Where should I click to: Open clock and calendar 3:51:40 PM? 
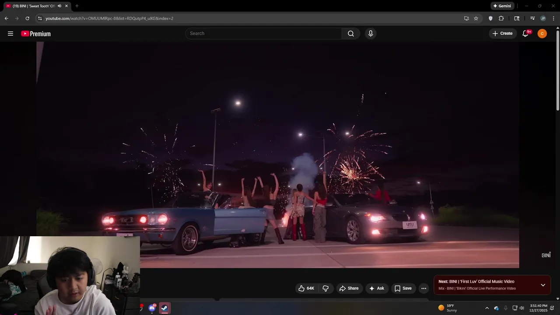coord(538,308)
